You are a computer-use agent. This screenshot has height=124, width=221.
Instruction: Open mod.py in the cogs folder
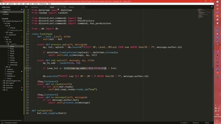[x=12, y=60]
